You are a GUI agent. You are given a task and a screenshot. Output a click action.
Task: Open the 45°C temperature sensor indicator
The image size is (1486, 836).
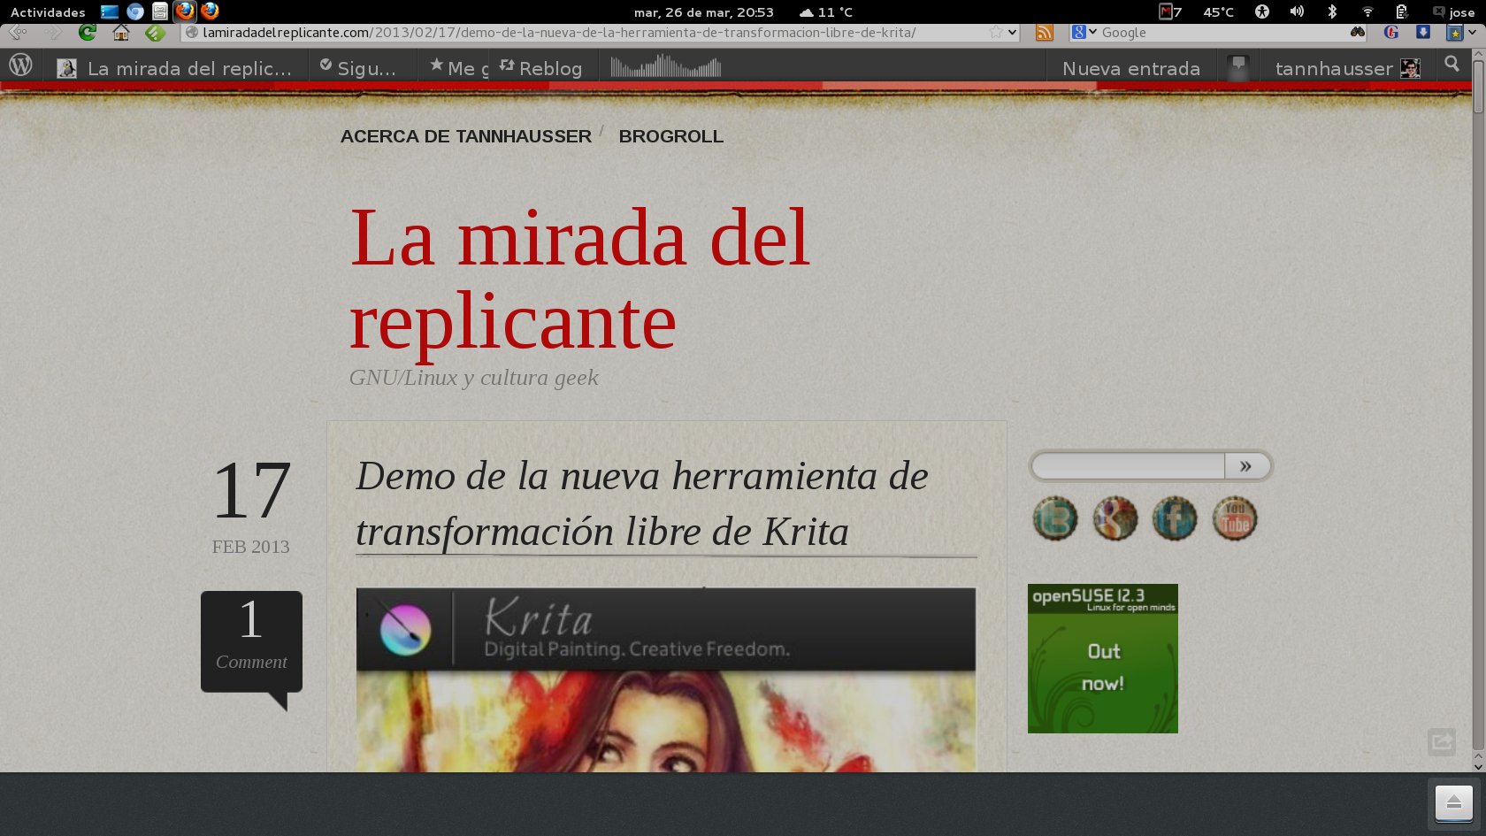[x=1218, y=12]
